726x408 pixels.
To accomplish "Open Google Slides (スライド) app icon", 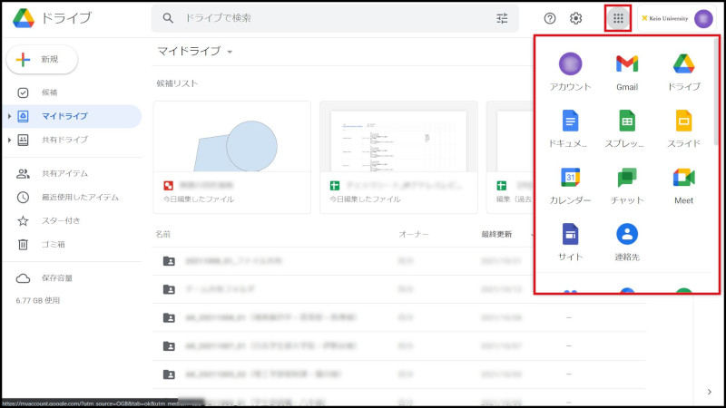I will [683, 121].
